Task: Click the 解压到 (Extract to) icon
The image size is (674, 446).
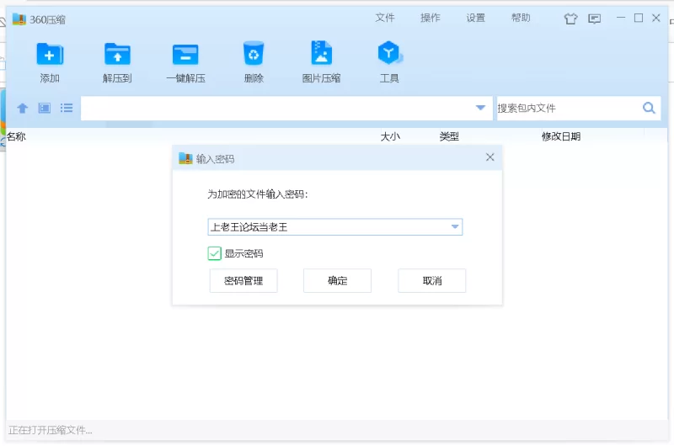Action: (x=117, y=56)
